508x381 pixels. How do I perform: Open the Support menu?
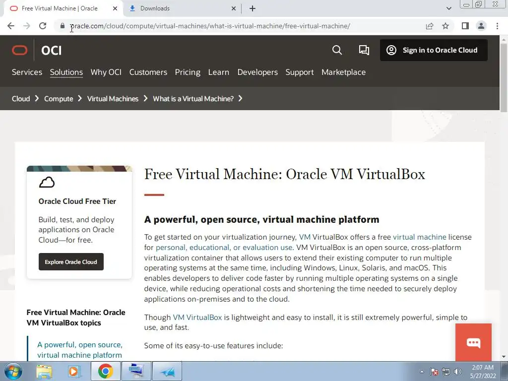tap(300, 72)
